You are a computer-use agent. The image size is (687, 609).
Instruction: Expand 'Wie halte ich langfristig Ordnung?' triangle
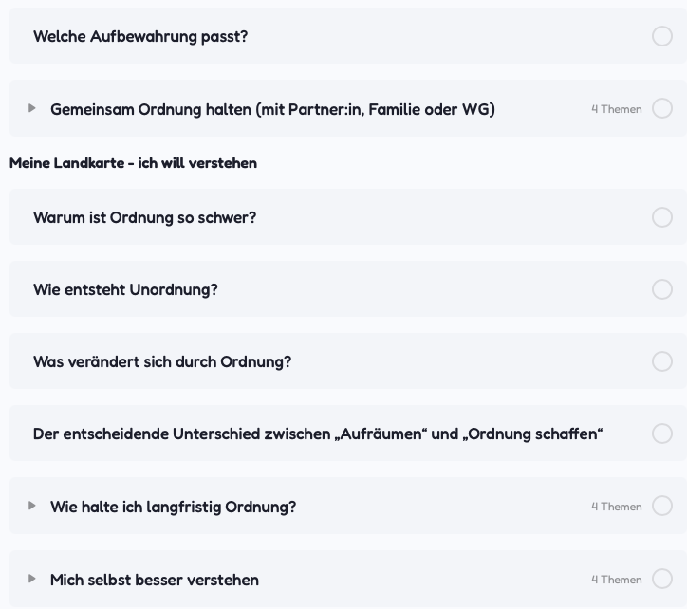[x=31, y=506]
